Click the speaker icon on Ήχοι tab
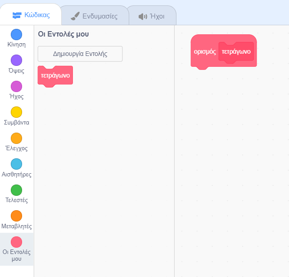This screenshot has height=277, width=289. pos(143,16)
